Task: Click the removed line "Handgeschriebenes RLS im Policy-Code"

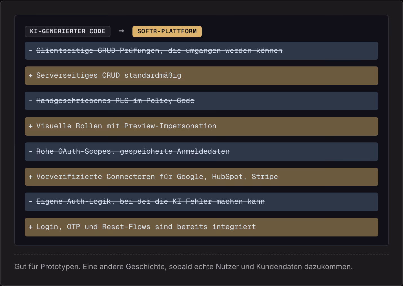Action: point(201,101)
